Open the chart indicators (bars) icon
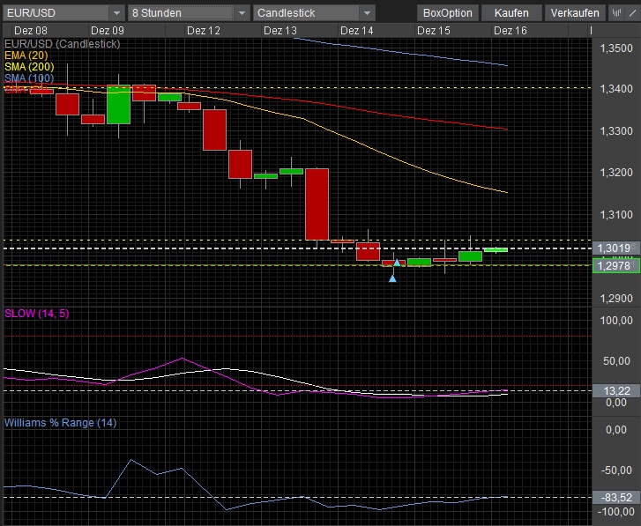Image resolution: width=641 pixels, height=526 pixels. (616, 13)
